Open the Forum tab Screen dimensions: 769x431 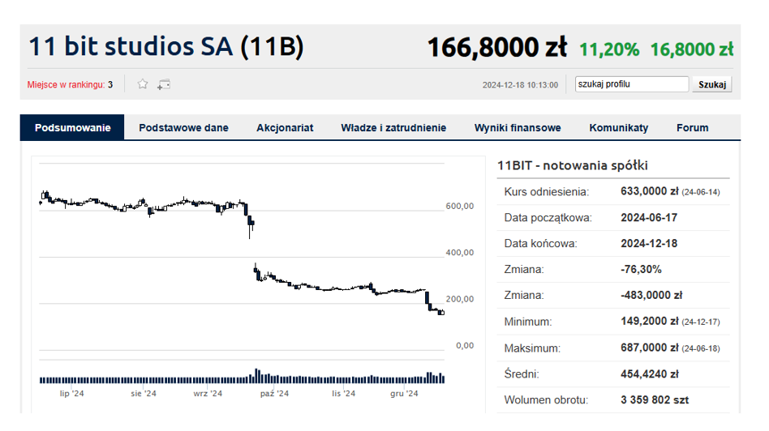coord(692,128)
